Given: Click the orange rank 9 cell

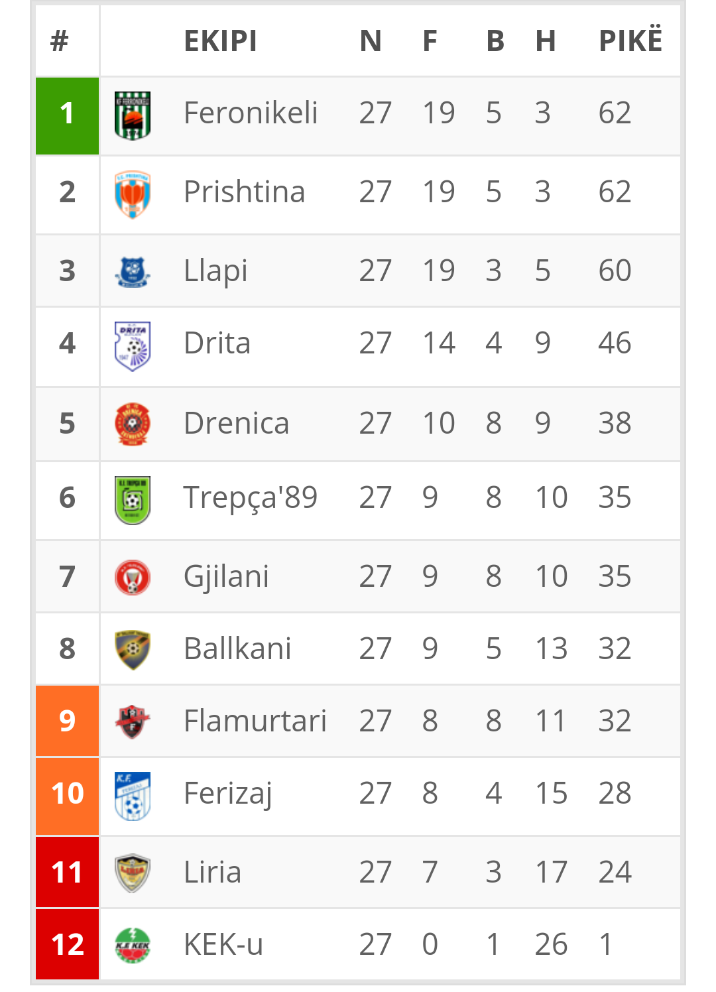Looking at the screenshot, I should pyautogui.click(x=67, y=721).
